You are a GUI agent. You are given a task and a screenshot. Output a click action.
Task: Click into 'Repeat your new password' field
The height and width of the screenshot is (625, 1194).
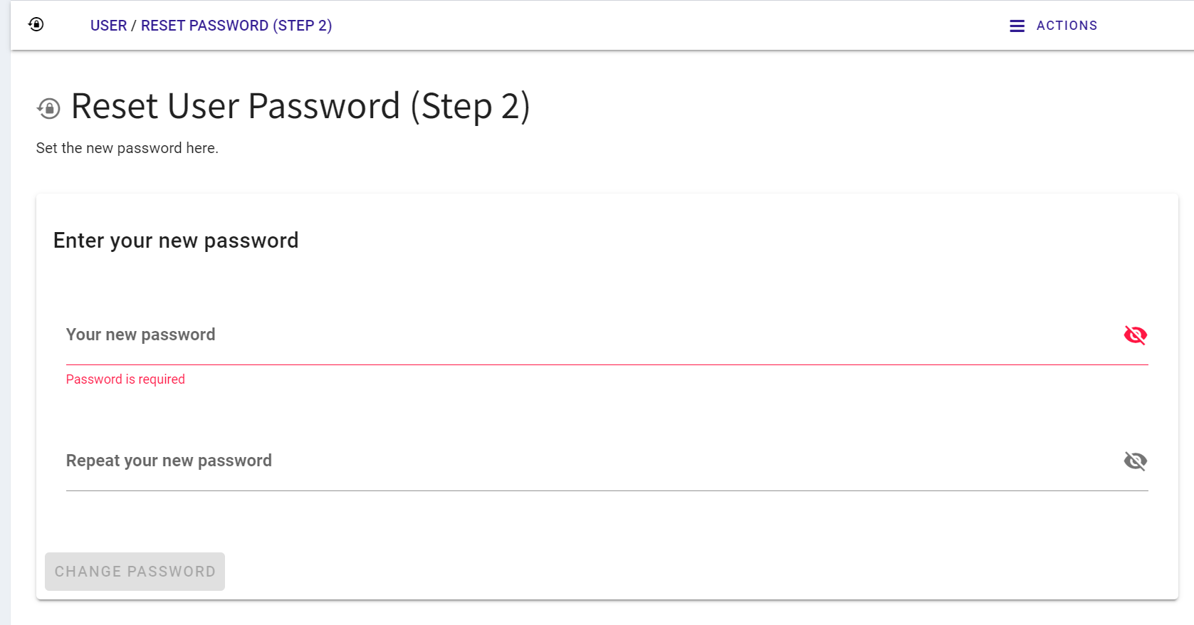(x=570, y=461)
